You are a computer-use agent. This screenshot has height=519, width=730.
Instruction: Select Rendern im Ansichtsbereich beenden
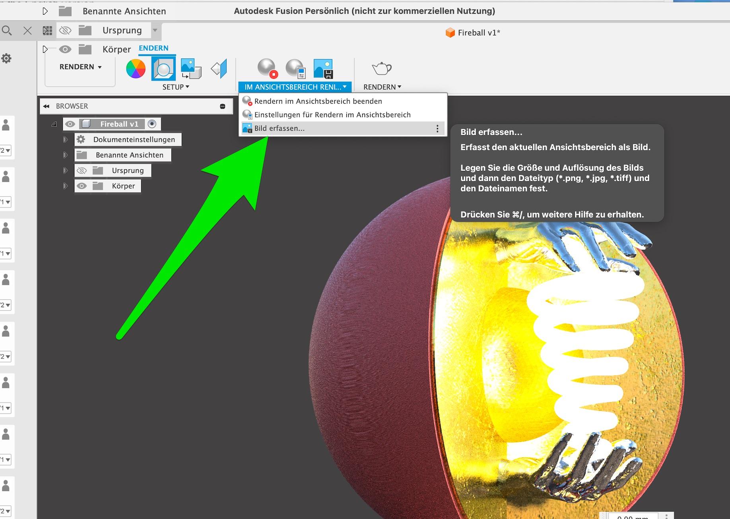343,101
